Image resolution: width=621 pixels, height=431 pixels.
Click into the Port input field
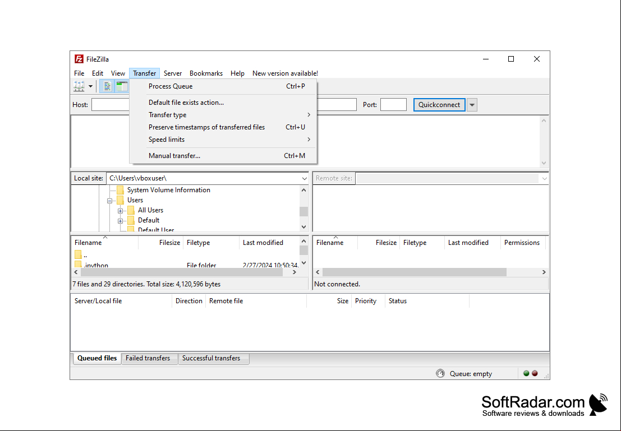(393, 105)
